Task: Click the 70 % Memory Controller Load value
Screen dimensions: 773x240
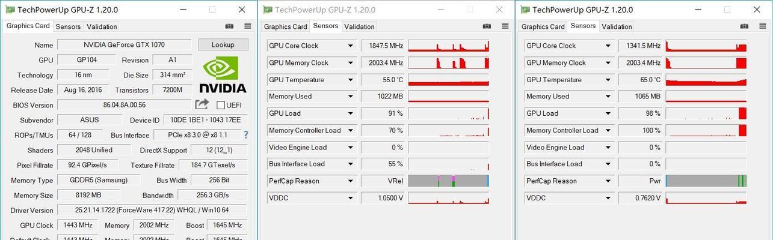Action: coord(383,130)
